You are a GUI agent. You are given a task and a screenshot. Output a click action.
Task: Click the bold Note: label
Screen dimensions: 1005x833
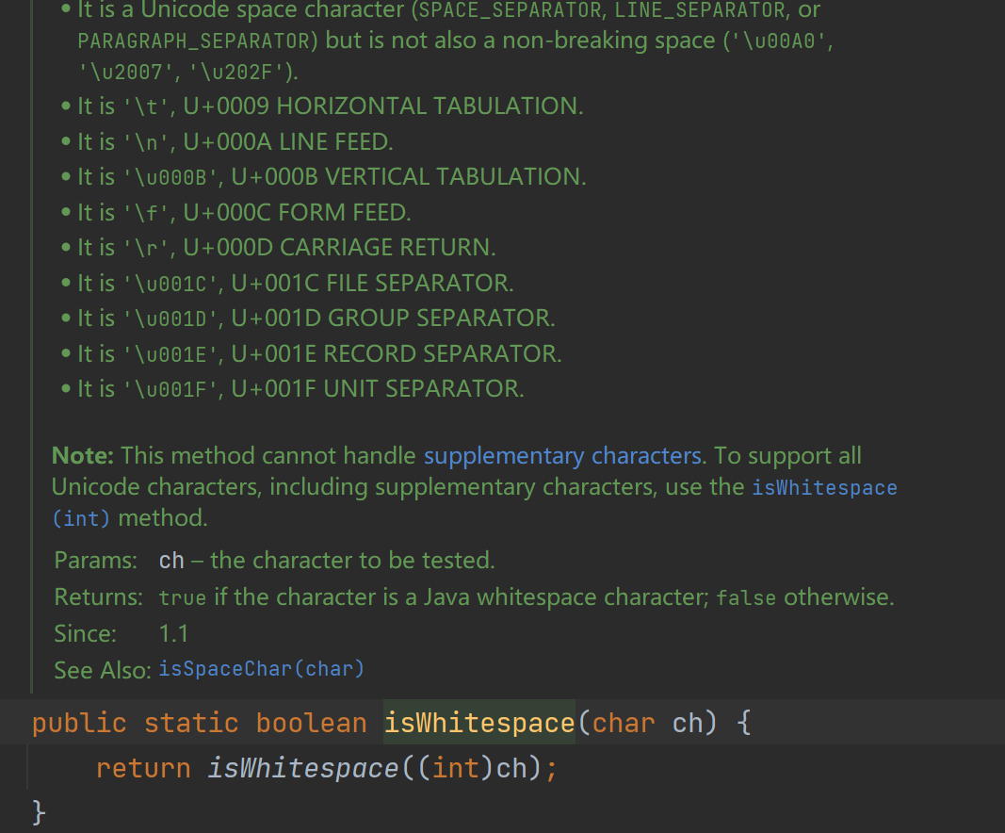click(83, 456)
